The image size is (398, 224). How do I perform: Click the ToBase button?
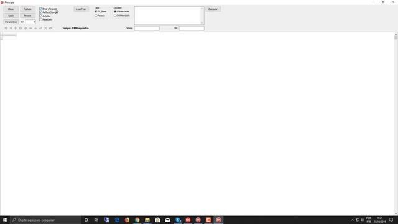pos(27,9)
